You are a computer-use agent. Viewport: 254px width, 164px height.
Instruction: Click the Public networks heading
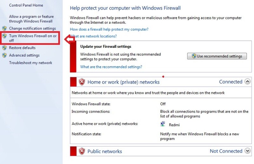click(105, 151)
